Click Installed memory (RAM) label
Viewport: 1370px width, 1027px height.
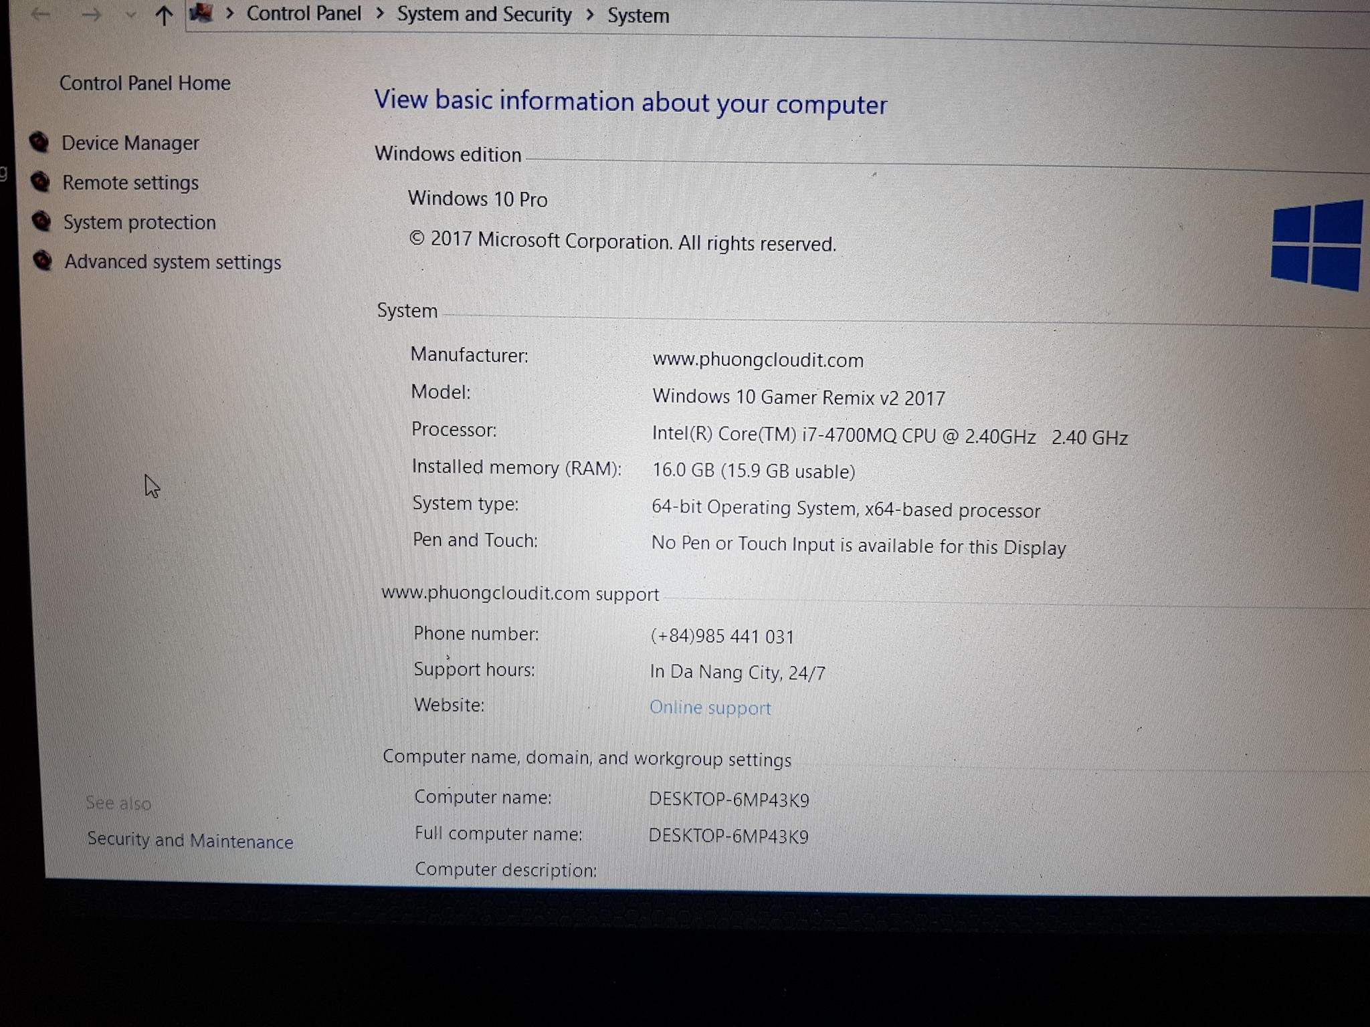pyautogui.click(x=516, y=467)
